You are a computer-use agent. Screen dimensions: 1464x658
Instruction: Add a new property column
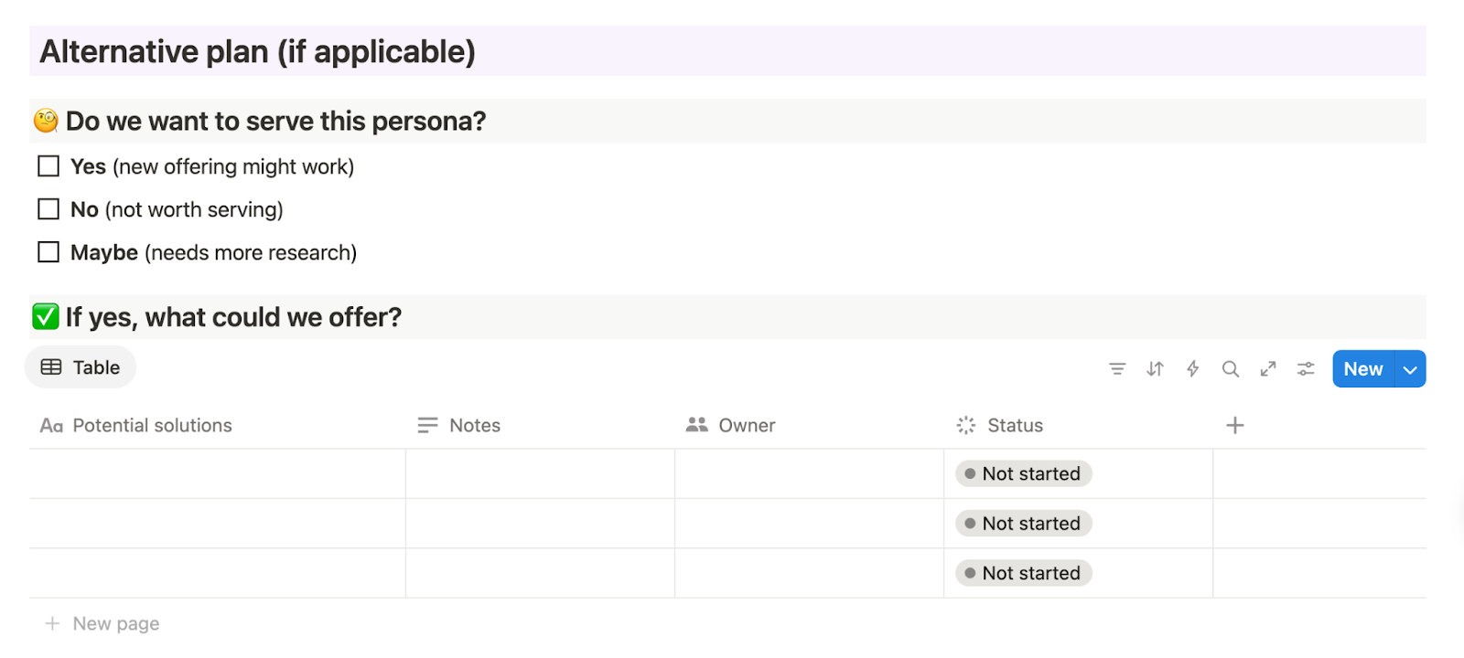coord(1235,425)
